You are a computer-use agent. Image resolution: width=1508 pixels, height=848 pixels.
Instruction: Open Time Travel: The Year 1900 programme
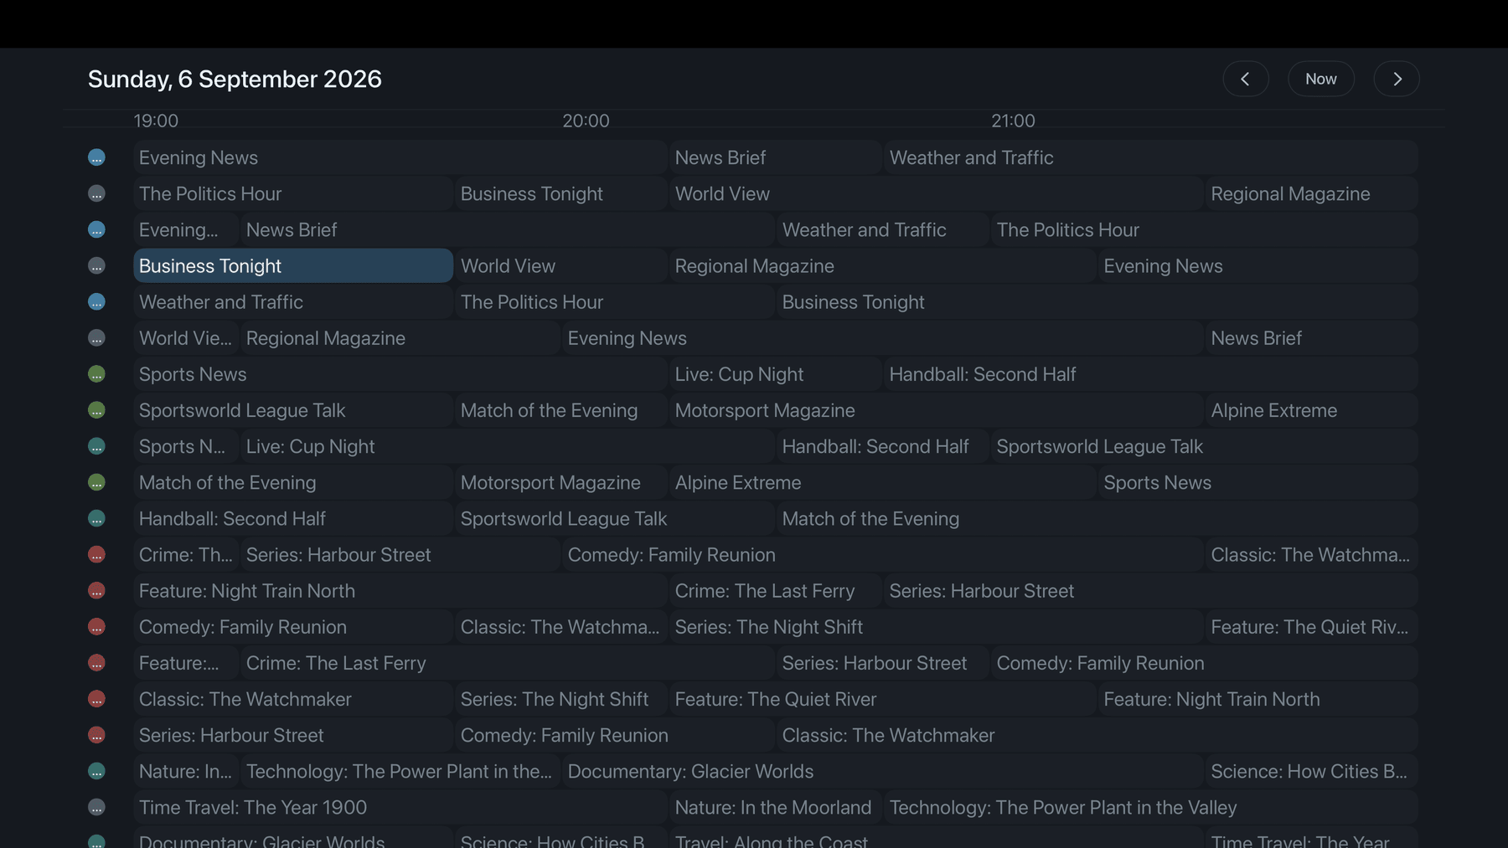pyautogui.click(x=400, y=807)
